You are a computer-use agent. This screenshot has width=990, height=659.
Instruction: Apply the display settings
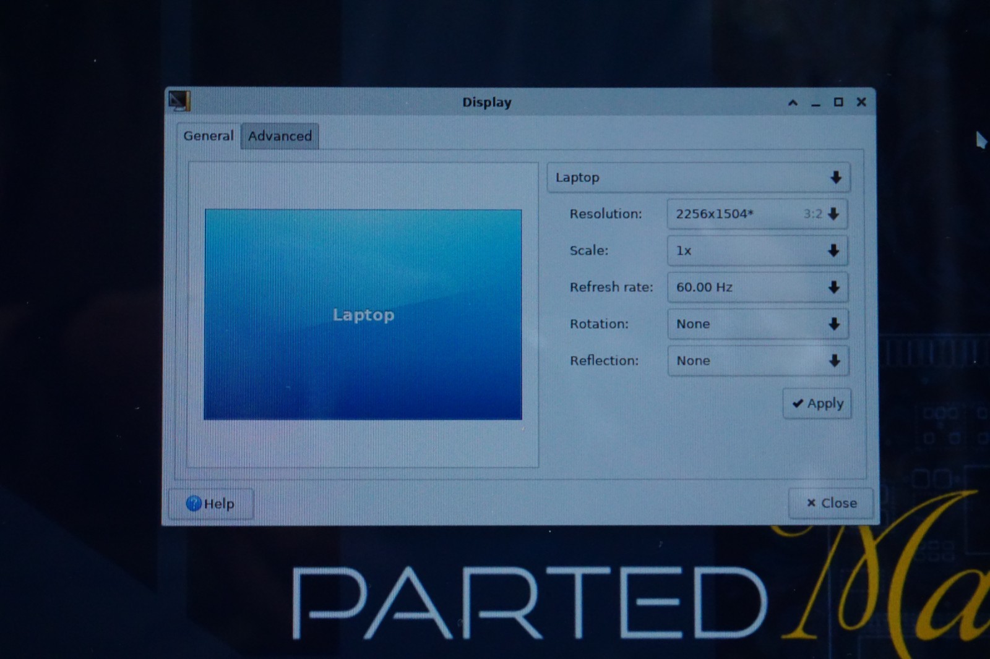pos(817,403)
